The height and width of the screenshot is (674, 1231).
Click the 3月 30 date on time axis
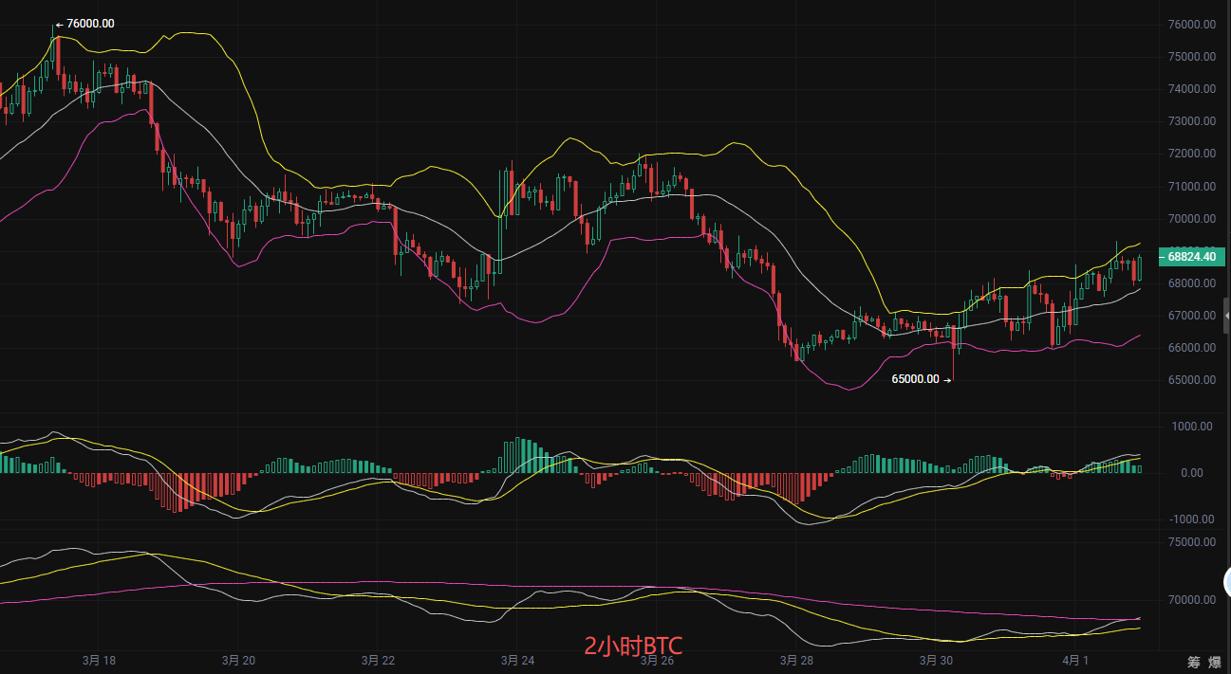[x=936, y=660]
